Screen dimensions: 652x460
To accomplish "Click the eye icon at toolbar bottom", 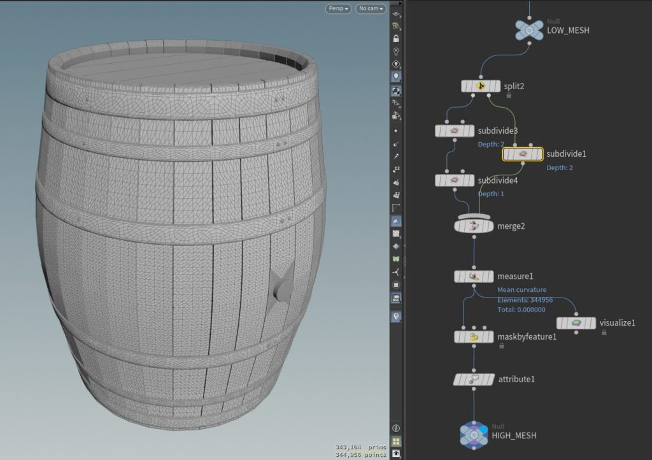I will point(396,453).
